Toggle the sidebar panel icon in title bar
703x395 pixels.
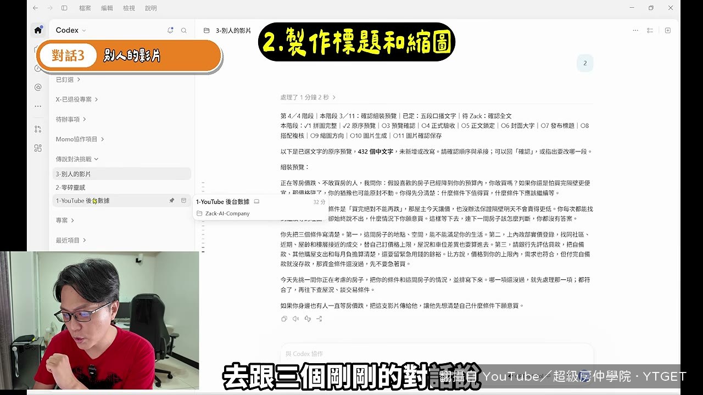(x=64, y=8)
